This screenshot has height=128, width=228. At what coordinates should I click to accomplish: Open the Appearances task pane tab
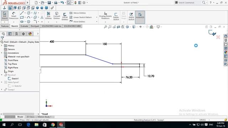226,52
